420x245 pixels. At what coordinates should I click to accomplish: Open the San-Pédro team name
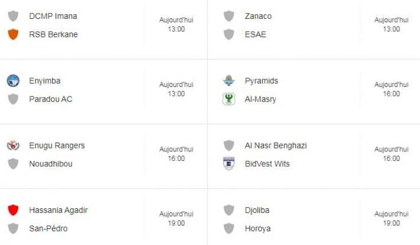click(x=49, y=228)
